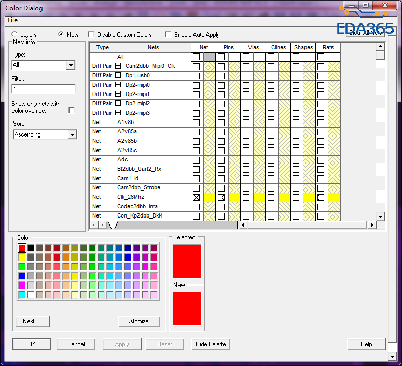Click the New color preview

pyautogui.click(x=187, y=308)
